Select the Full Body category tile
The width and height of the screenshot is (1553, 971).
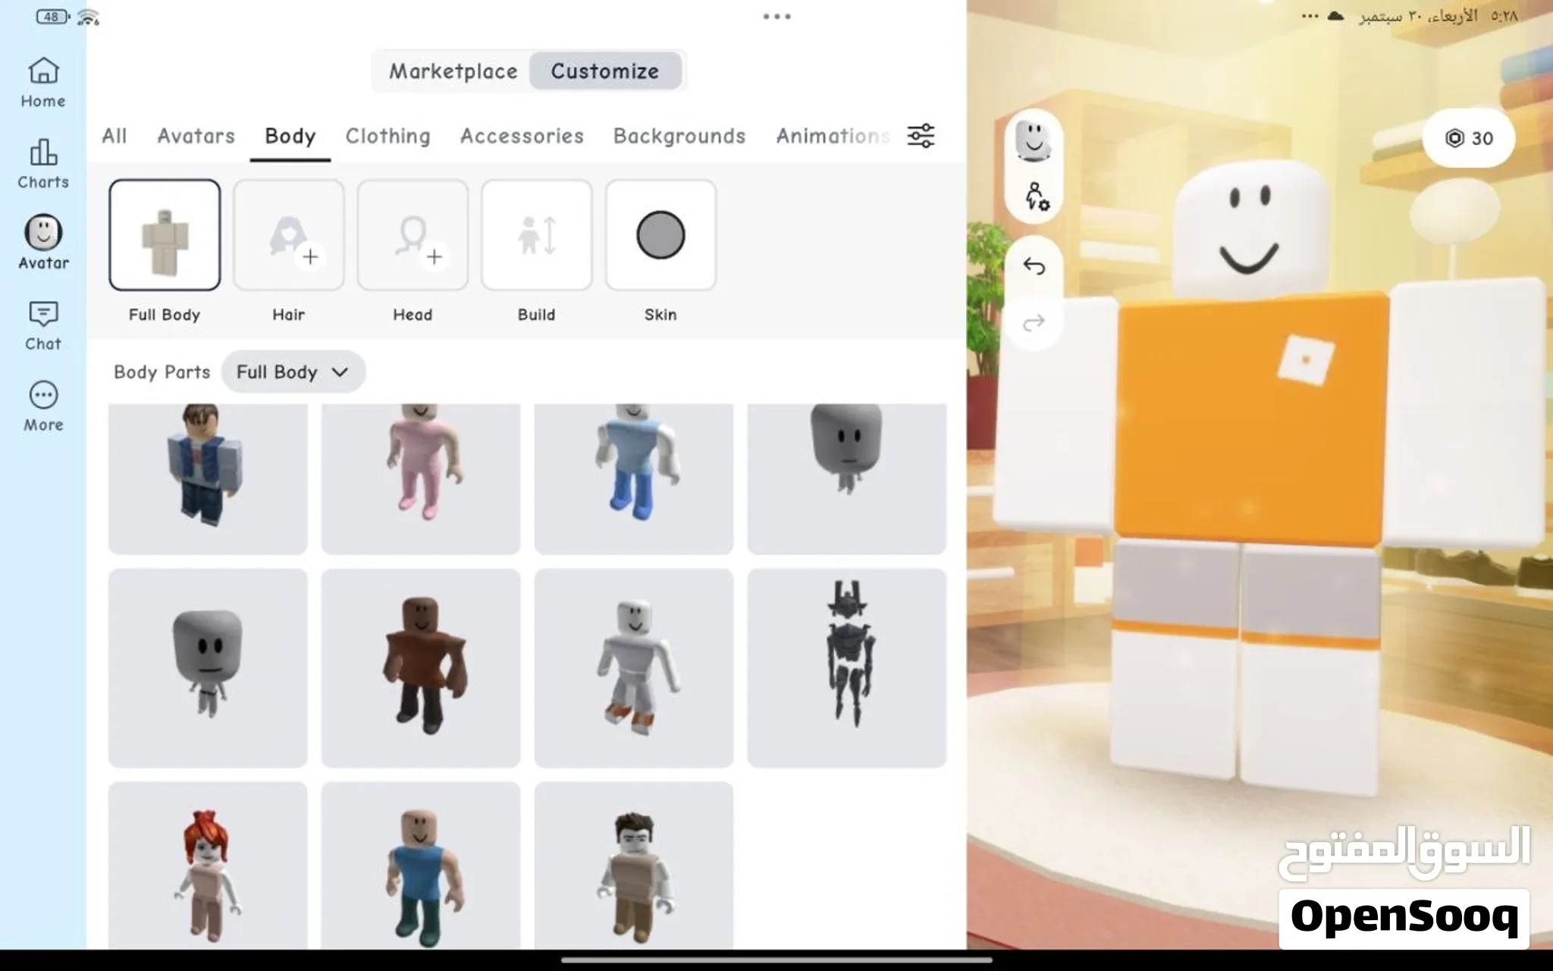point(165,235)
